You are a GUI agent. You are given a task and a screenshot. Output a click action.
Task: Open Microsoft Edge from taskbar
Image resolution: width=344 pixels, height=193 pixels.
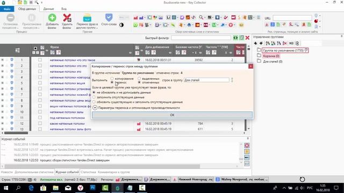[31, 188]
